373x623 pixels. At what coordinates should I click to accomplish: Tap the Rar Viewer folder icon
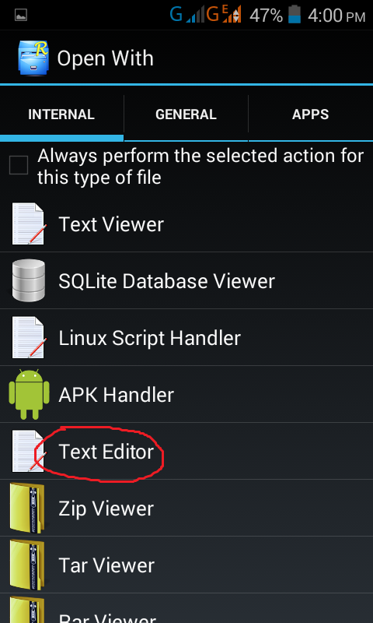[x=27, y=610]
